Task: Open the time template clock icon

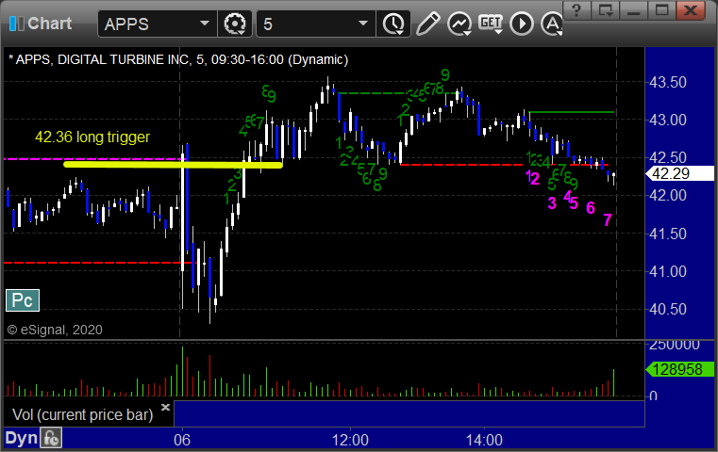Action: (x=393, y=24)
